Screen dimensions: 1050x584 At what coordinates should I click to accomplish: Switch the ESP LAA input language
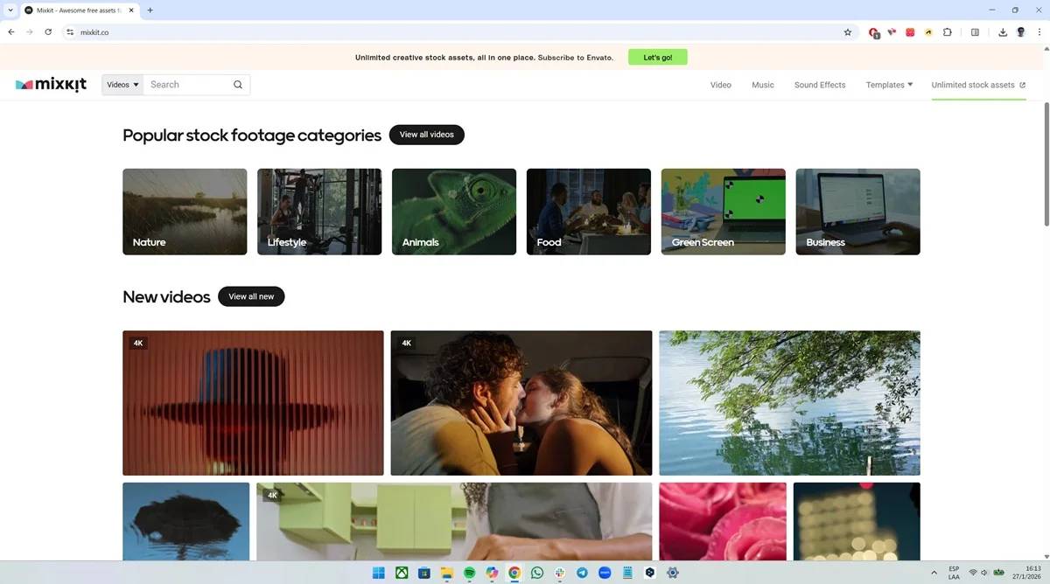coord(954,573)
